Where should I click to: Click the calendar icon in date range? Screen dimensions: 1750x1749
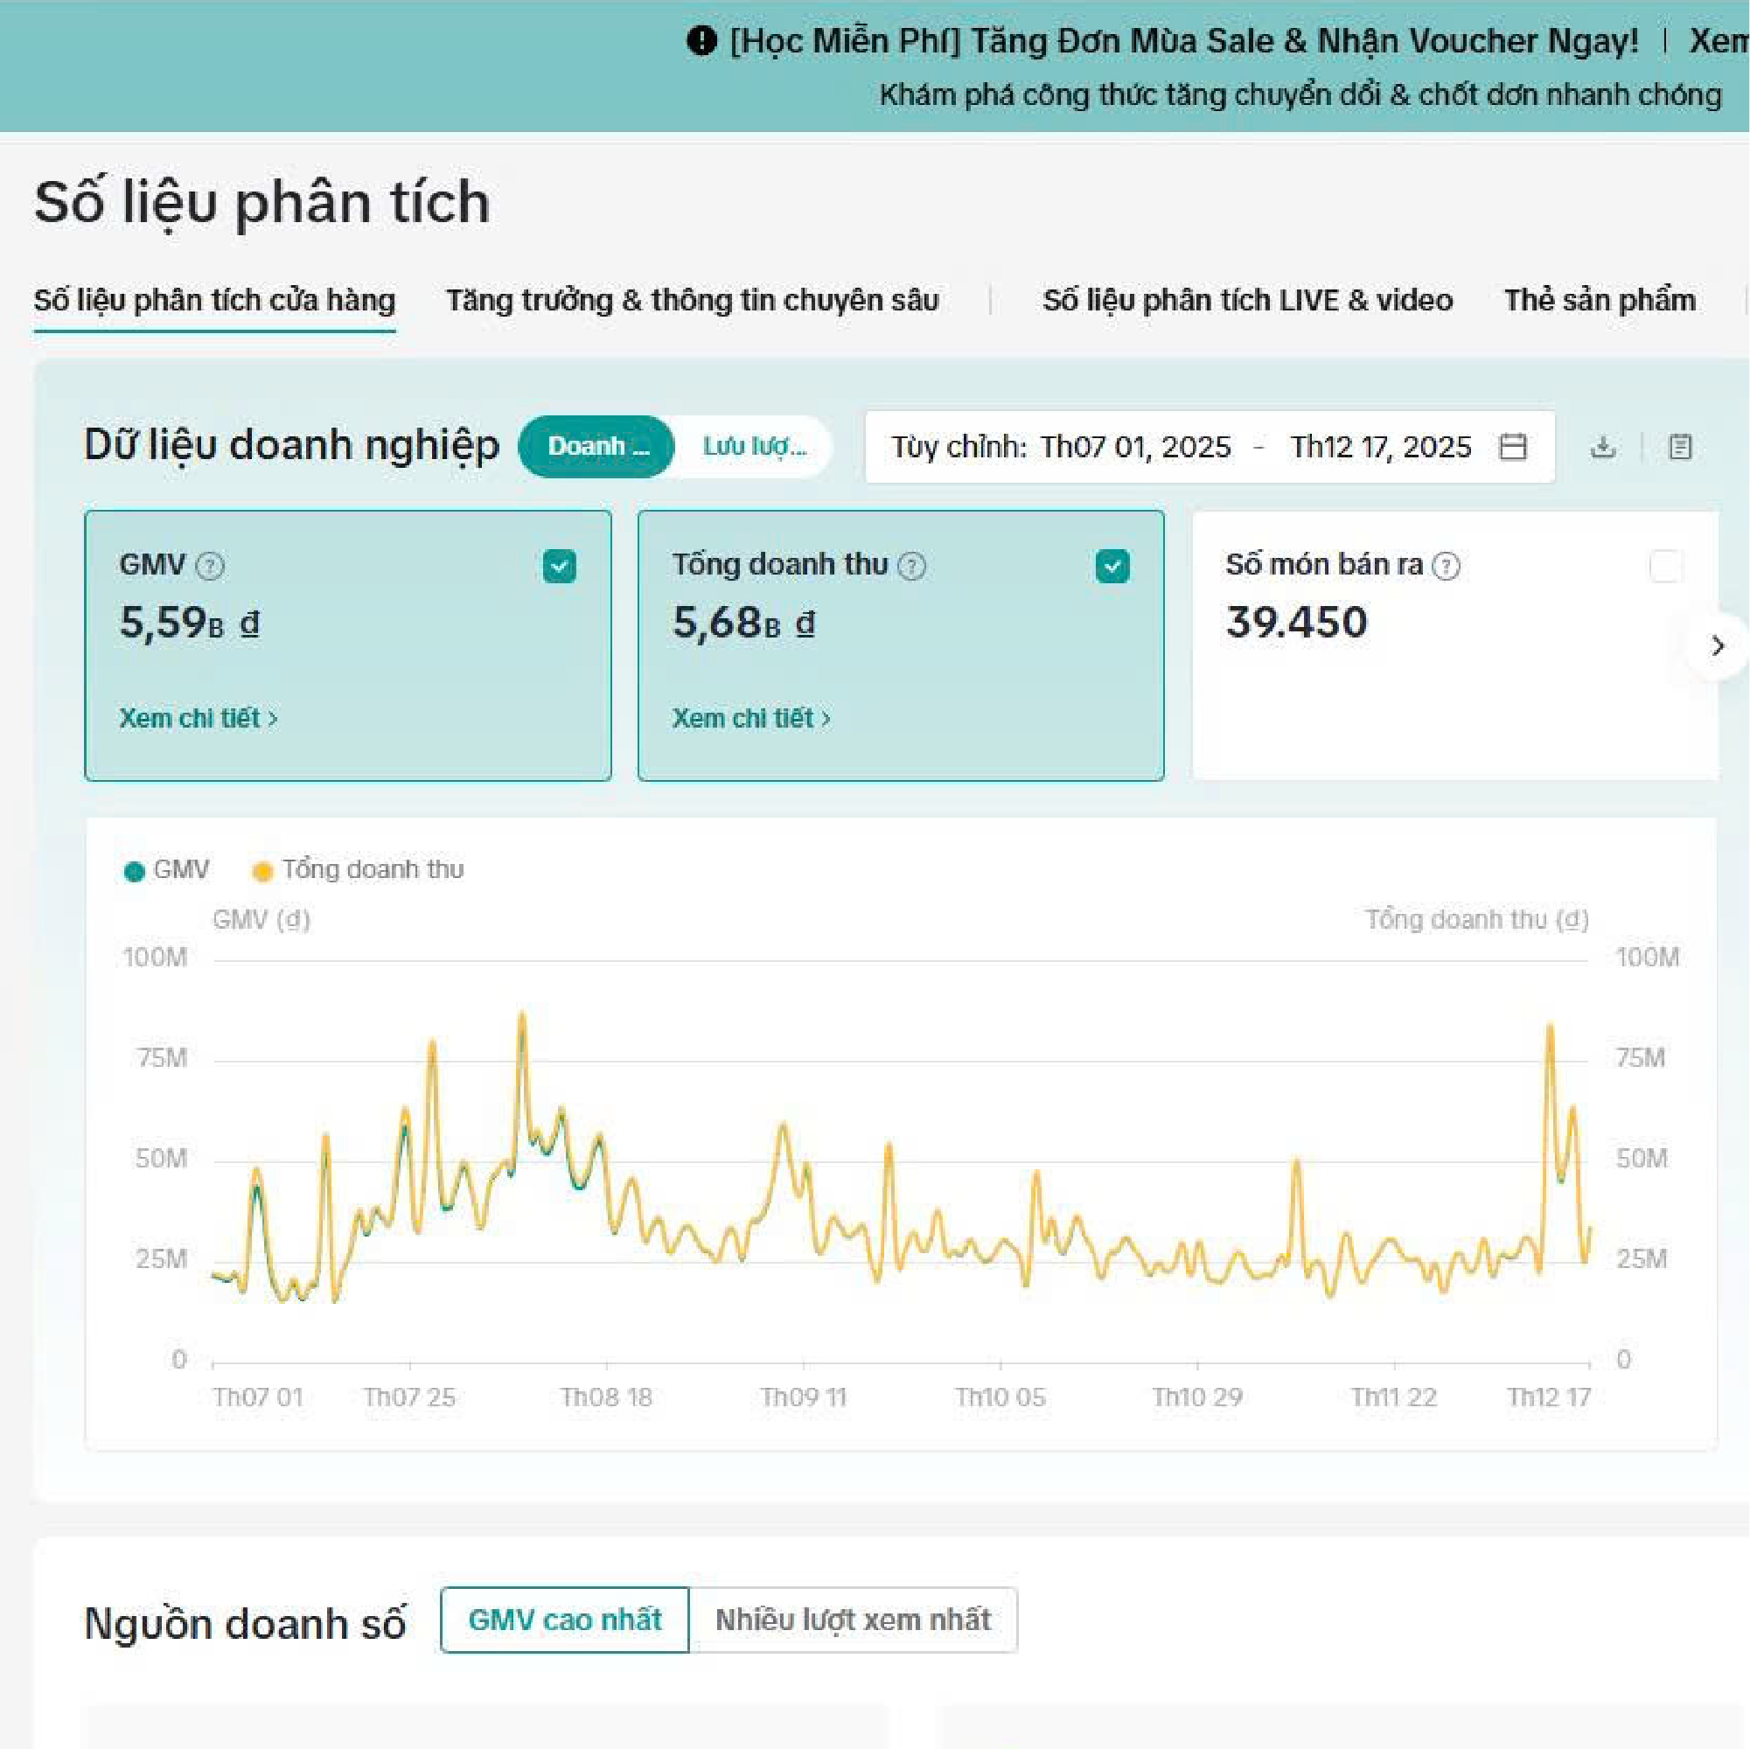point(1513,447)
